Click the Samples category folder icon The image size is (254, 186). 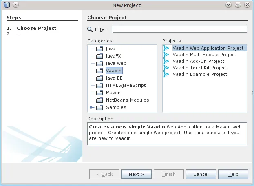[x=99, y=107]
